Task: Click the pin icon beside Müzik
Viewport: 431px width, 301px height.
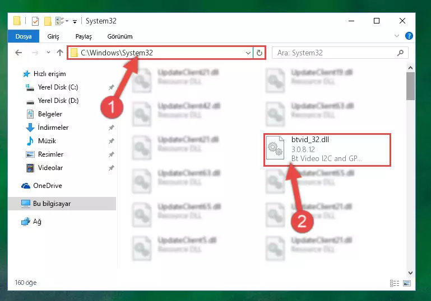Action: click(x=112, y=141)
